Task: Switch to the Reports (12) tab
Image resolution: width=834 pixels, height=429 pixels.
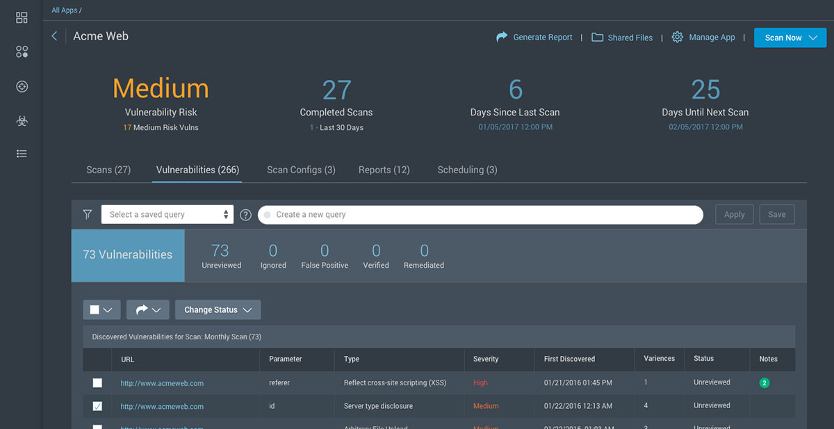Action: coord(384,170)
